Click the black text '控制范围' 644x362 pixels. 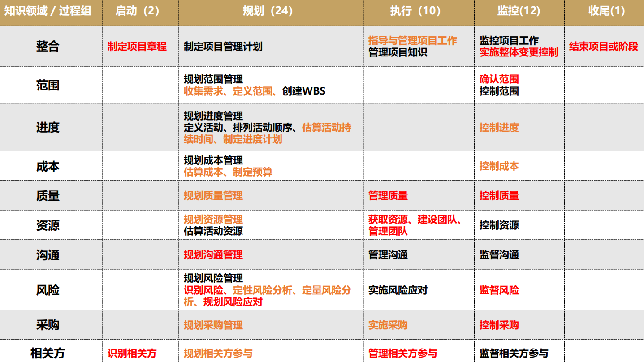click(x=499, y=91)
